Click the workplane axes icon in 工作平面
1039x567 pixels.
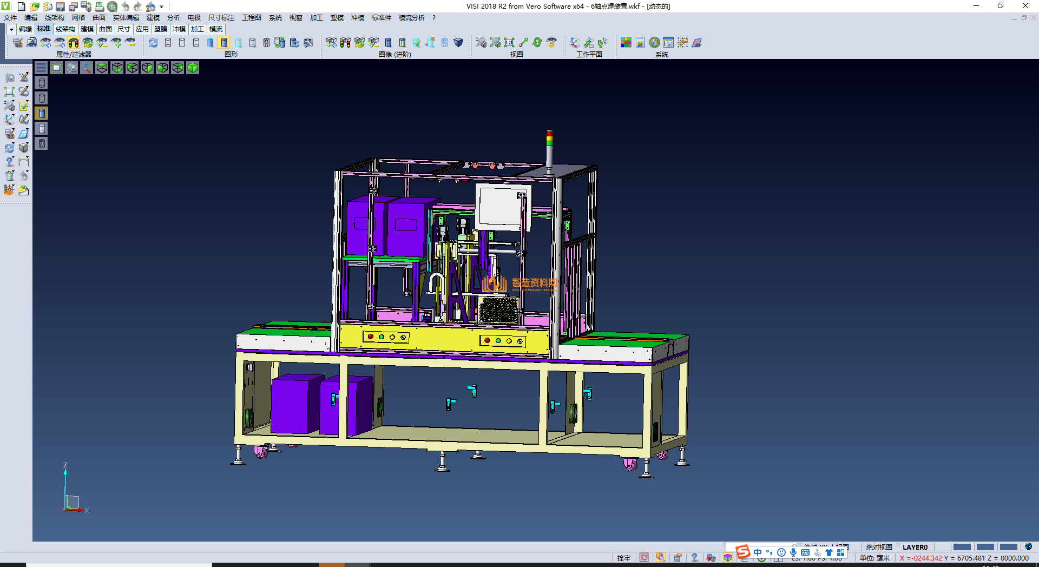(x=575, y=43)
